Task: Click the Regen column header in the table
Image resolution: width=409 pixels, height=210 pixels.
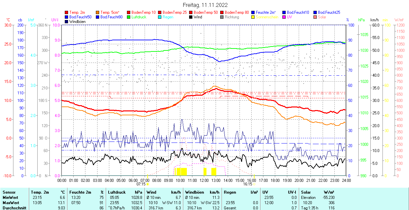Action: (230, 192)
